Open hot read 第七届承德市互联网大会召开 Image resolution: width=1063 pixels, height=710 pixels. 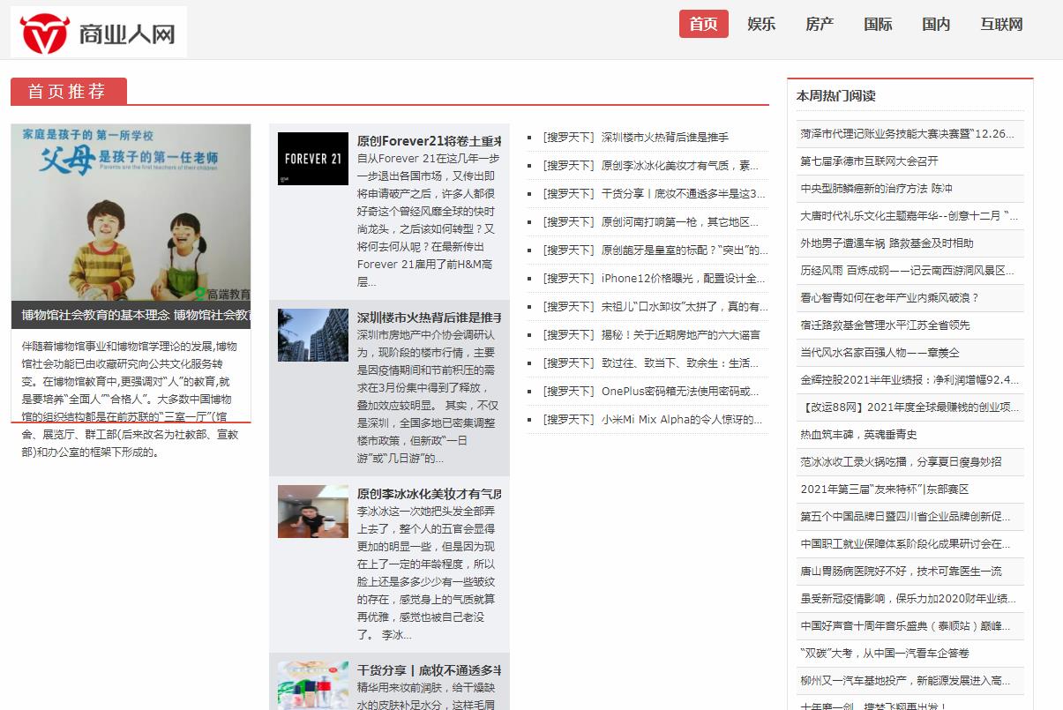click(x=869, y=161)
